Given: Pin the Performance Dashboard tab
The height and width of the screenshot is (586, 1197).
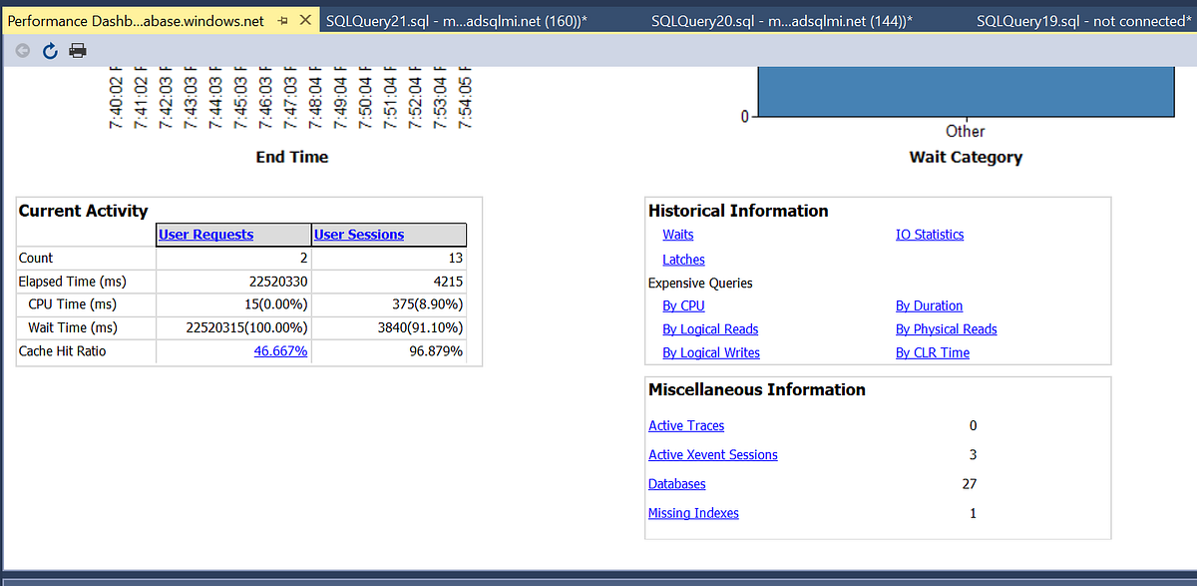Looking at the screenshot, I should [284, 21].
